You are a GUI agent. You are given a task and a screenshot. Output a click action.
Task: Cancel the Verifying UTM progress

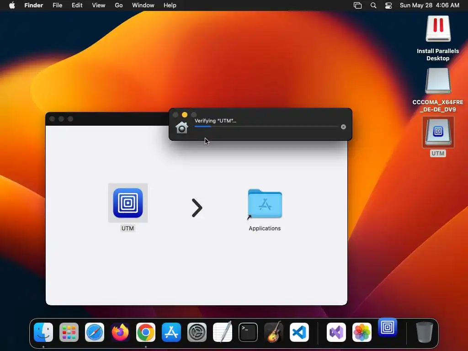pyautogui.click(x=343, y=127)
